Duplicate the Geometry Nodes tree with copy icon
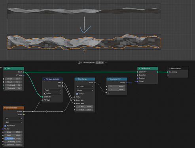Viewport: 195px width, 148px height. (100, 63)
